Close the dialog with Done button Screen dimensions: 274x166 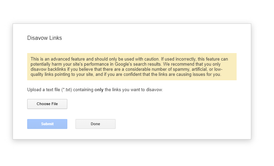pyautogui.click(x=96, y=124)
